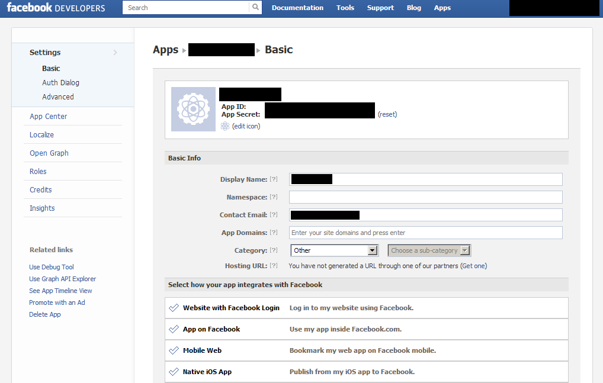Open Apps in the top navigation
This screenshot has height=383, width=603.
click(x=442, y=8)
